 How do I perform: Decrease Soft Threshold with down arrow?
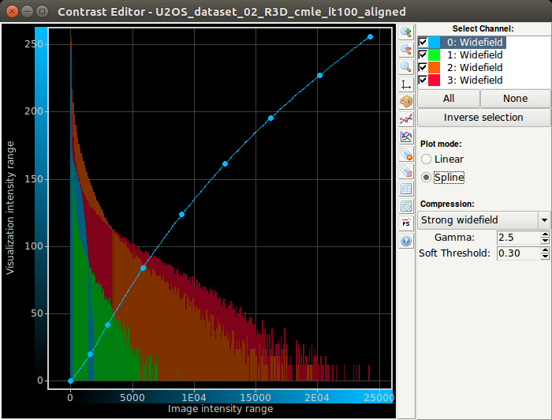click(x=545, y=257)
